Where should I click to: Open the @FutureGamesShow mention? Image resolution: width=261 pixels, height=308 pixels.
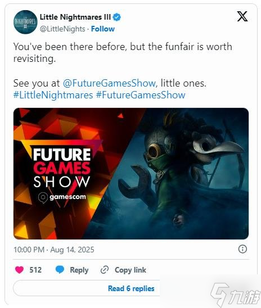[110, 83]
